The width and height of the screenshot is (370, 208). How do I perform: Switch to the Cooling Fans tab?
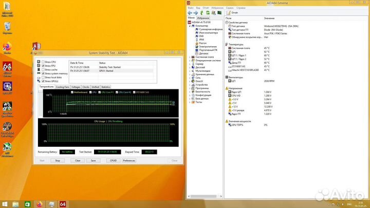coord(63,87)
